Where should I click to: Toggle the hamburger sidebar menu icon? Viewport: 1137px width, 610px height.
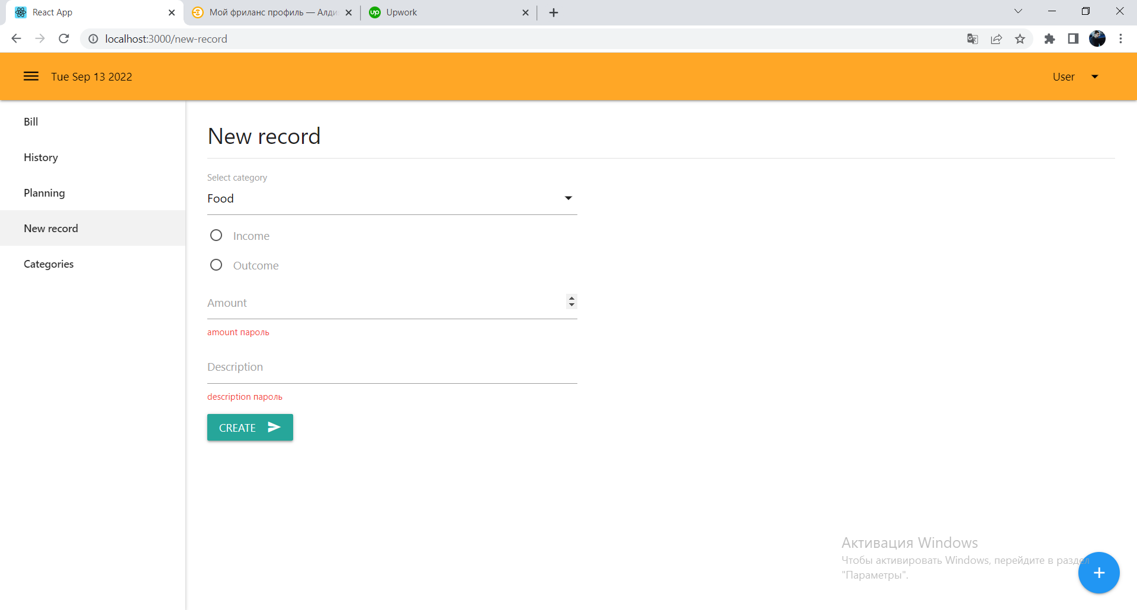pyautogui.click(x=31, y=76)
